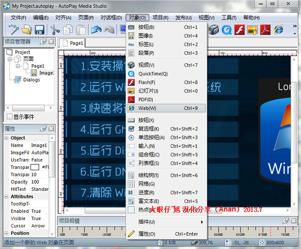
Task: Toggle the 显示事件 checkbox
Action: tap(9, 117)
